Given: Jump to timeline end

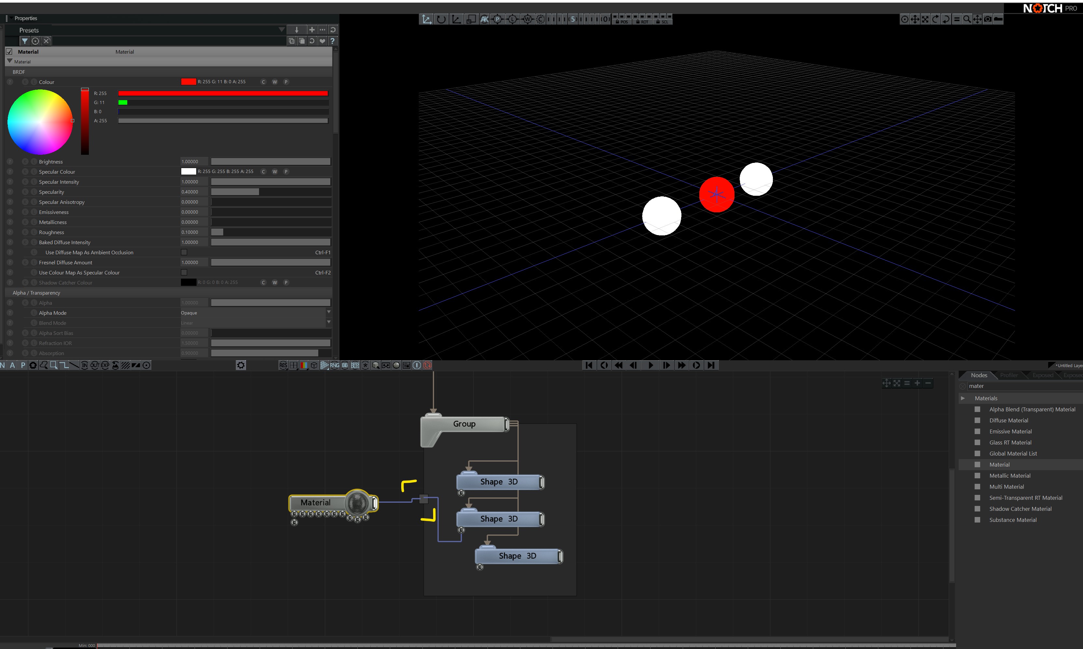Looking at the screenshot, I should (x=711, y=365).
